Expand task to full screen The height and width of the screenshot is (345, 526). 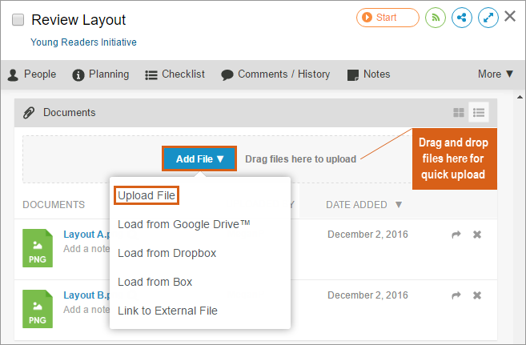(x=487, y=18)
